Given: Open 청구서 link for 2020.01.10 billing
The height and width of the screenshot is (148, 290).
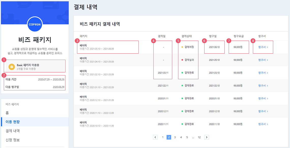Looking at the screenshot, I should click(x=263, y=98).
